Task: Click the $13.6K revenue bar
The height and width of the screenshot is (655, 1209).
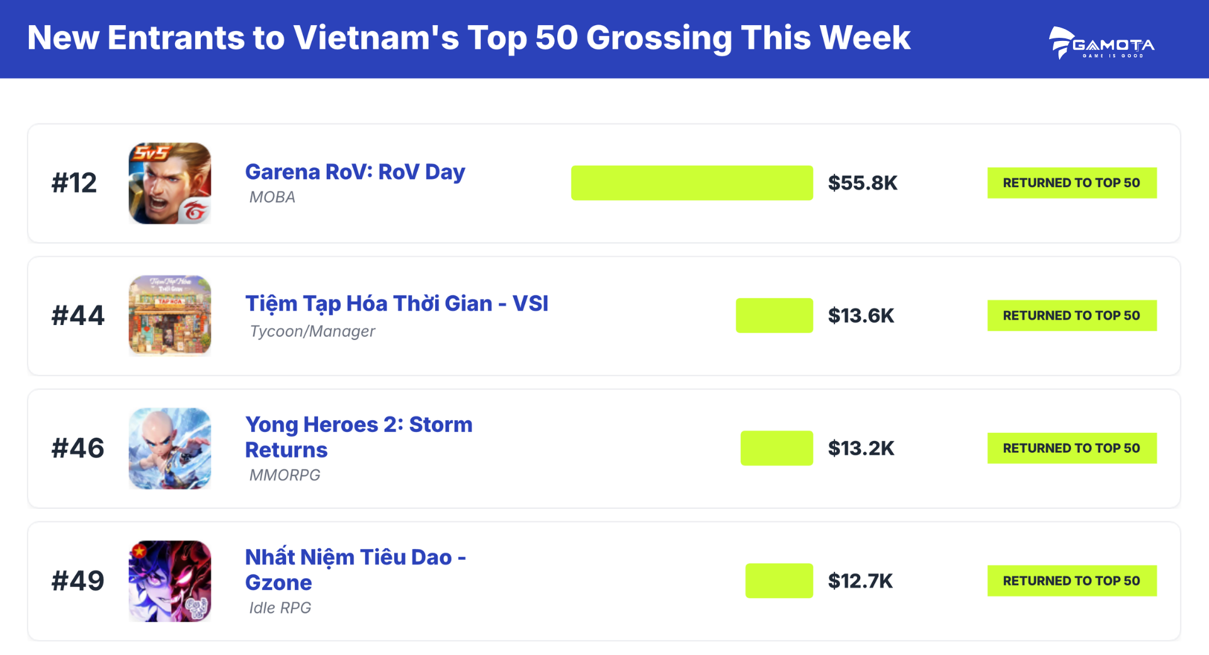Action: (774, 316)
